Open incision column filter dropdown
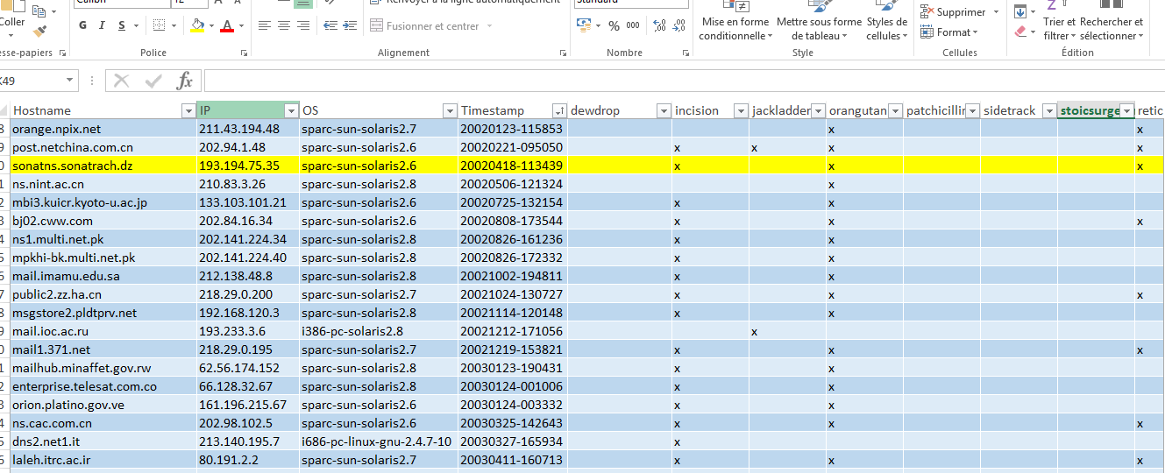Screen dimensions: 1165x473 tap(741, 110)
